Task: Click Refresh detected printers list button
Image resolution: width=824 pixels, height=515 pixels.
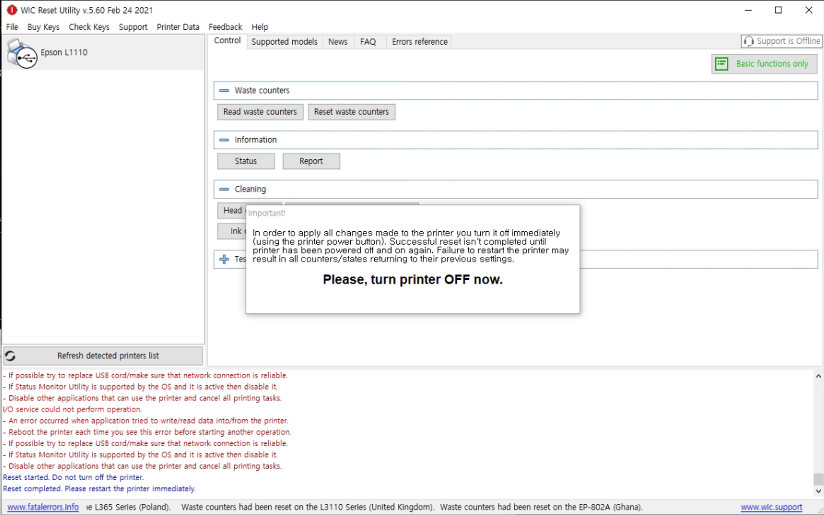Action: (x=103, y=356)
